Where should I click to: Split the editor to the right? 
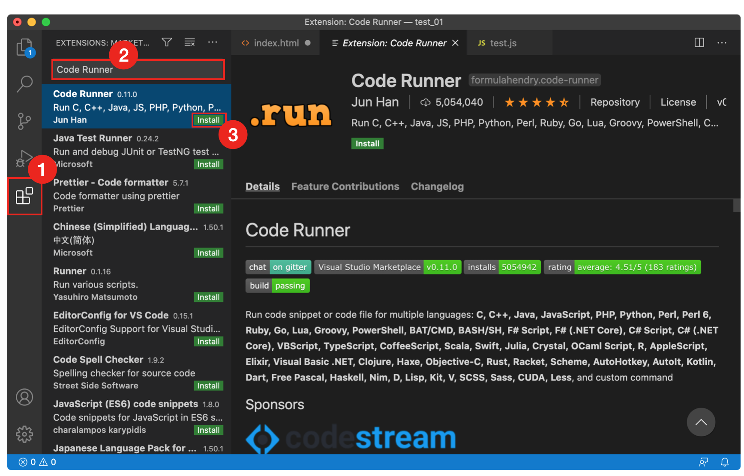[699, 42]
